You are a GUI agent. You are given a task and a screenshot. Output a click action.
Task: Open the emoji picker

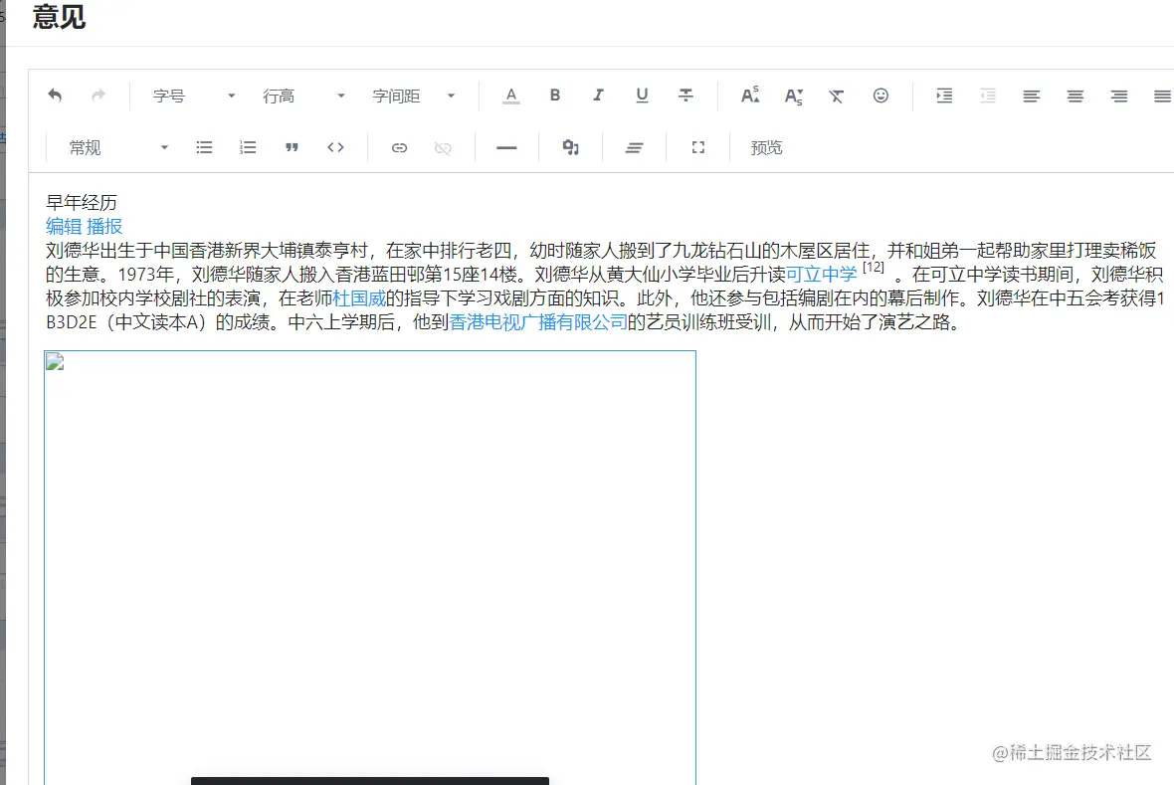(880, 96)
